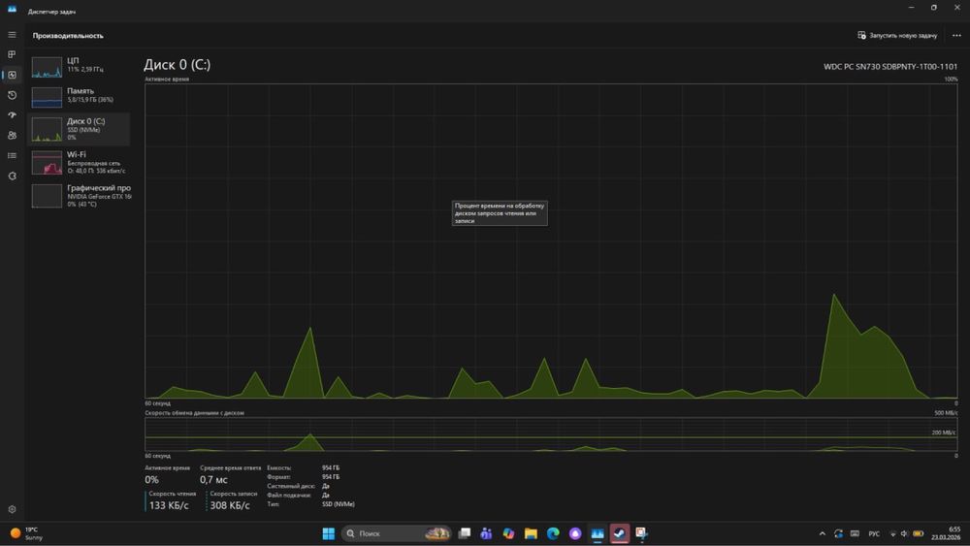Expand the hamburger navigation menu
This screenshot has width=970, height=546.
(12, 35)
